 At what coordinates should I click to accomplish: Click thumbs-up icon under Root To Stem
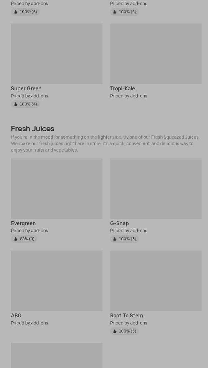coord(115,331)
